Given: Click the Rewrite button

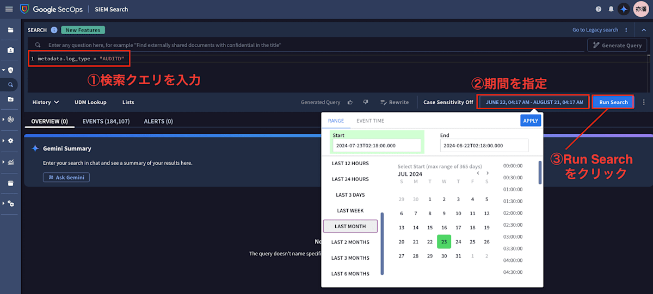Looking at the screenshot, I should pyautogui.click(x=395, y=102).
